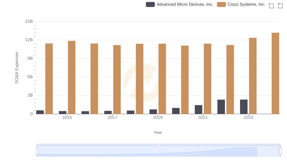The height and width of the screenshot is (165, 287).
Task: Click the 2023 x-axis label
Action: click(248, 117)
